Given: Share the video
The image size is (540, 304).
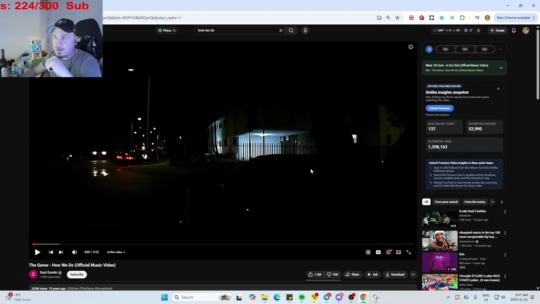Looking at the screenshot, I should click(x=352, y=274).
